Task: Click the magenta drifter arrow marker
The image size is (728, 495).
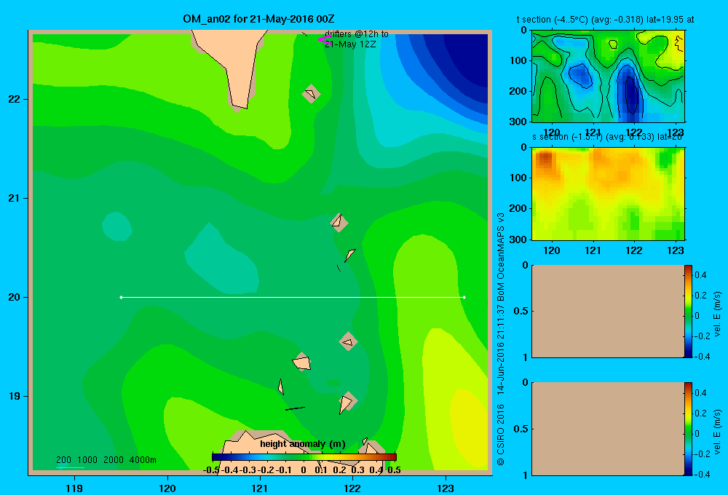Action: pyautogui.click(x=324, y=40)
